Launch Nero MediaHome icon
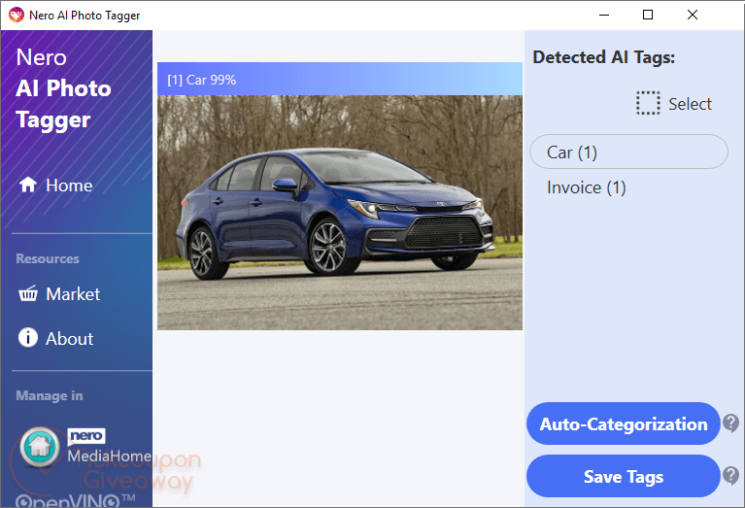 (x=40, y=447)
